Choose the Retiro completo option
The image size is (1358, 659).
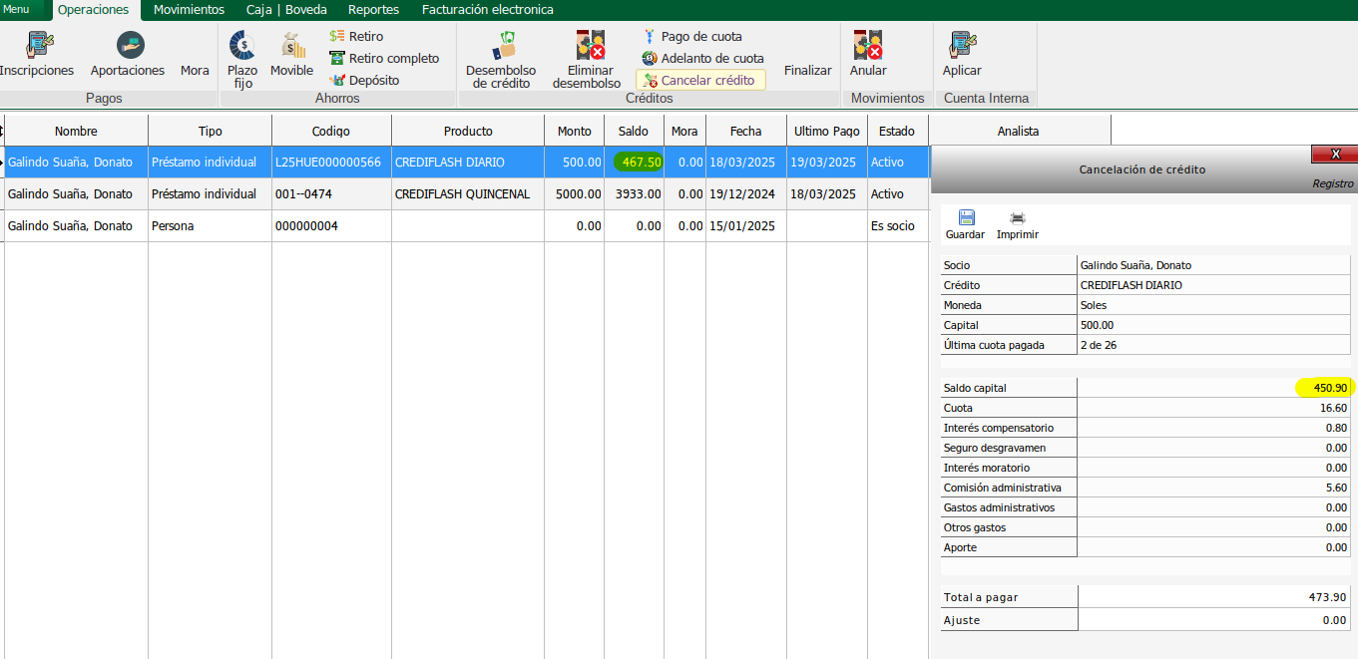click(x=385, y=59)
